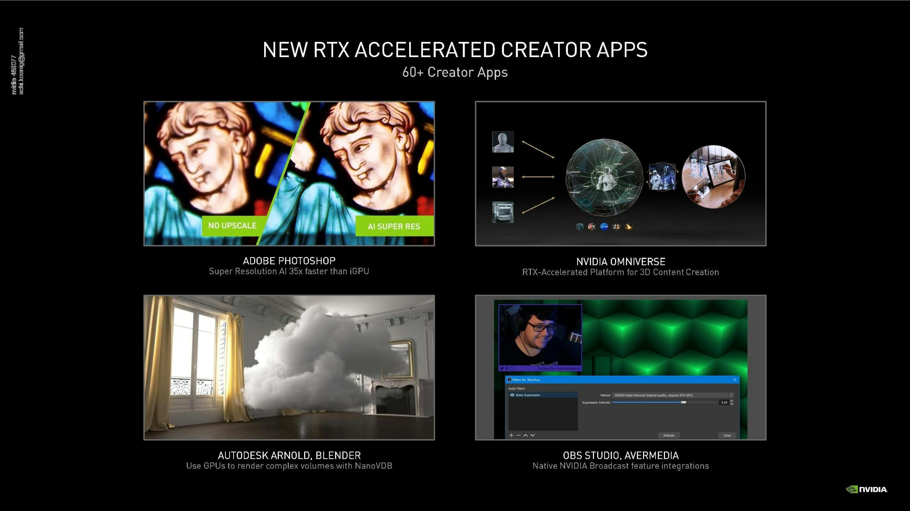Toggle visibility eye of Noise Suppression filter
Screen dimensions: 910x511
(x=512, y=395)
